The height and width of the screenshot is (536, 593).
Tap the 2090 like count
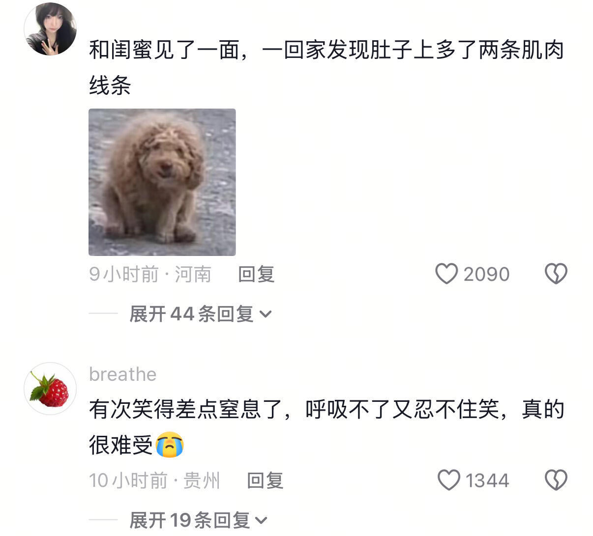(486, 274)
